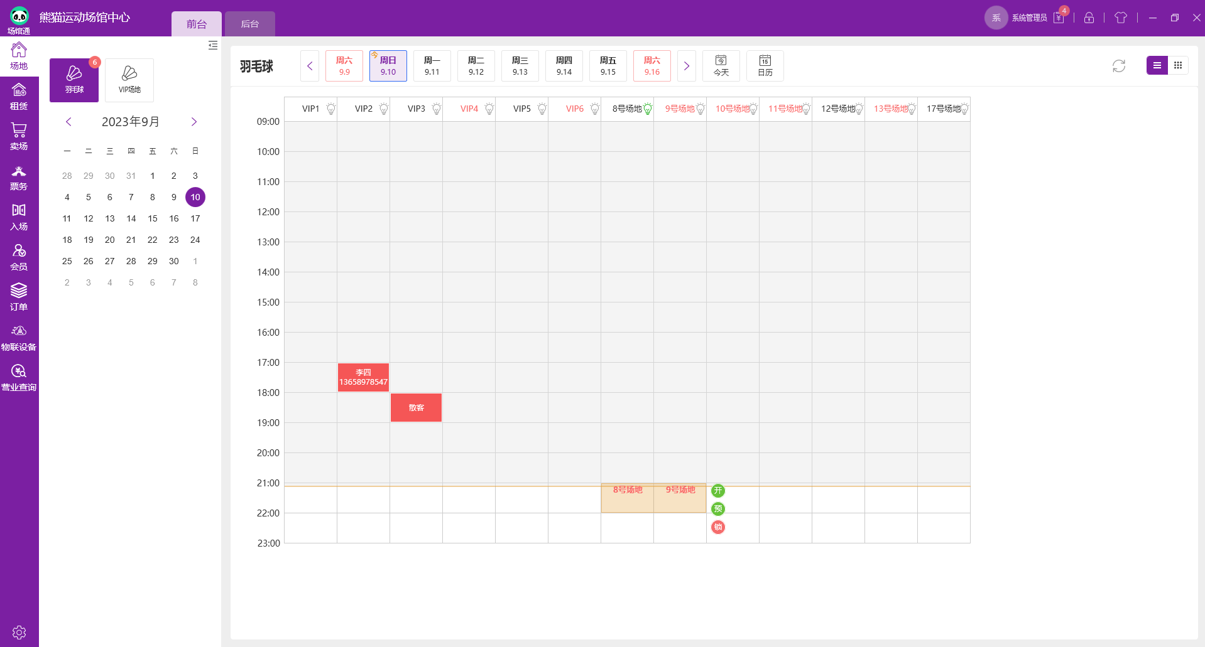Switch to the 后台 tab
Screen dimensions: 1205x647
(249, 24)
